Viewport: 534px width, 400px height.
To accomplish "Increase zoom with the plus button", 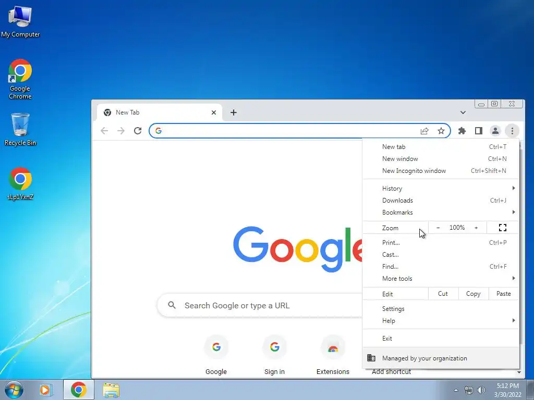I will point(476,228).
